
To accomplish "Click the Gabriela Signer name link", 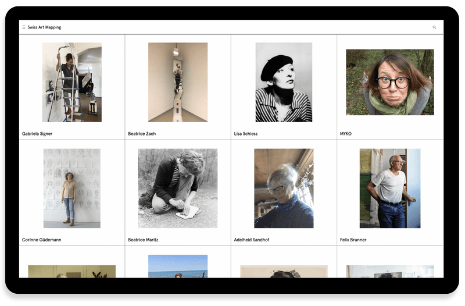I will [37, 134].
